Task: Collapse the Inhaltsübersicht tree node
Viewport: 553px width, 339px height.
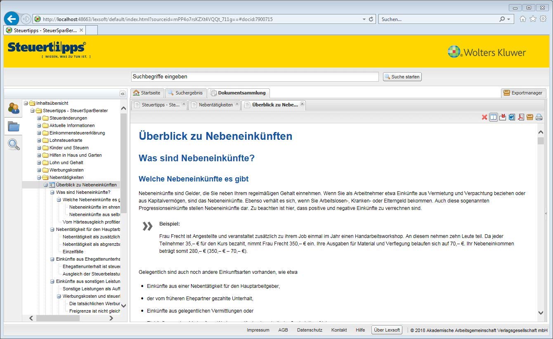Action: (26, 103)
